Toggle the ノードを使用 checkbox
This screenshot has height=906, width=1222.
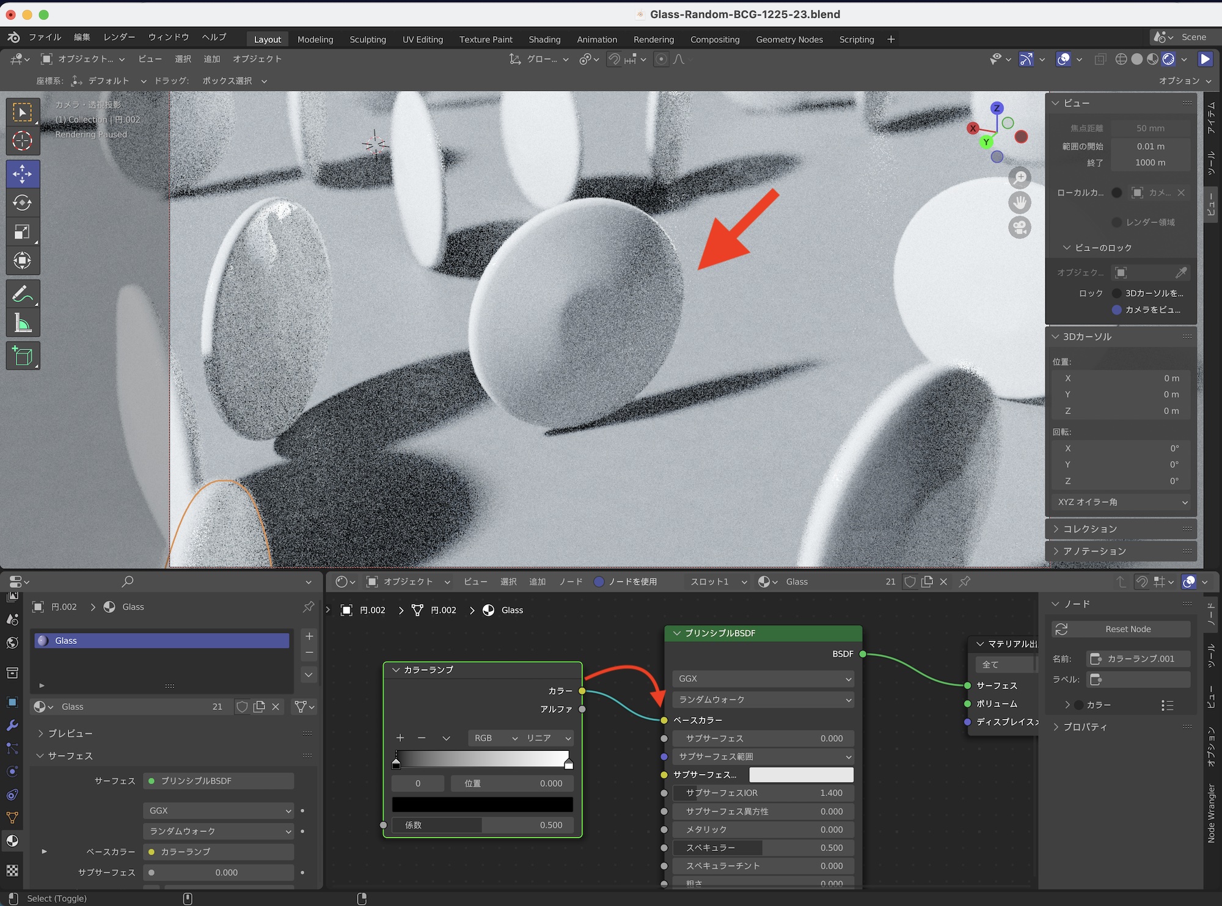tap(599, 582)
